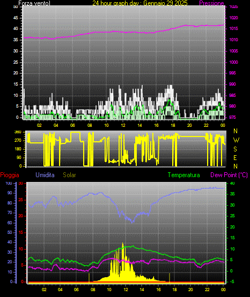Click "975" on the pressure axis

click(x=232, y=117)
